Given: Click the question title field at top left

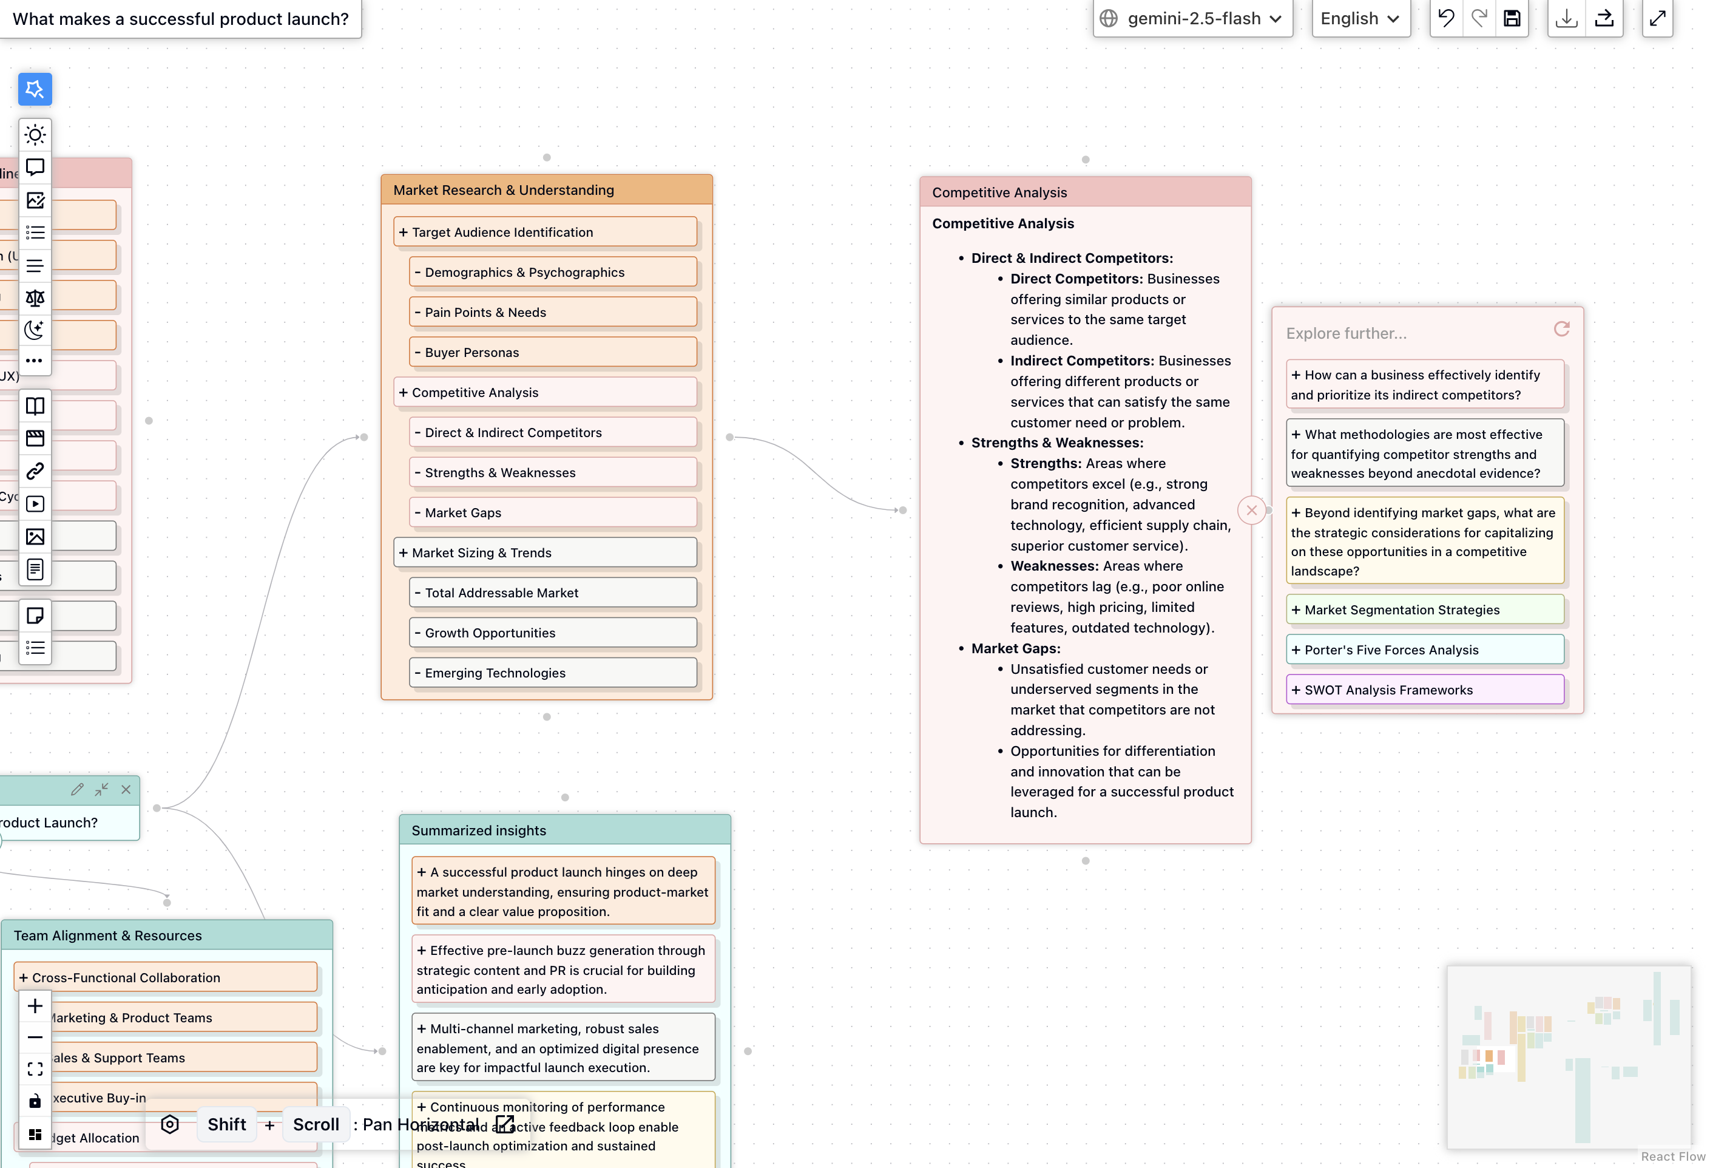Looking at the screenshot, I should coord(180,18).
